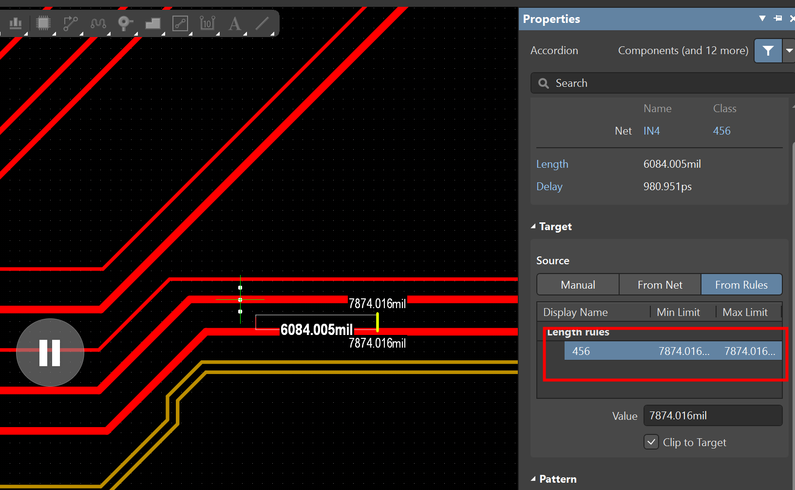Select the interactive length tuning tool

click(98, 23)
